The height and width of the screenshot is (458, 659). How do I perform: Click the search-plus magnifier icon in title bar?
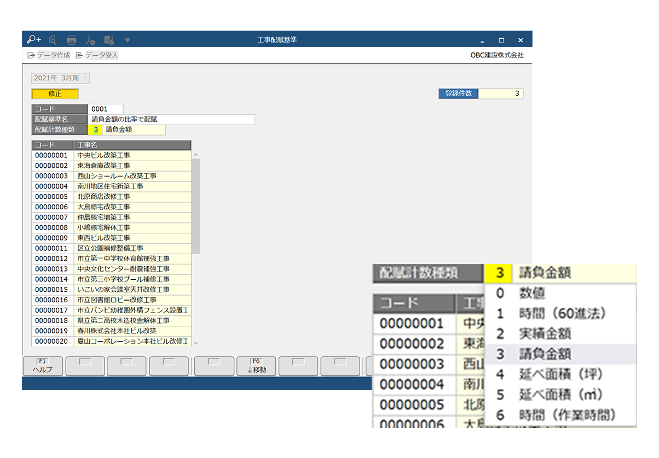pyautogui.click(x=34, y=39)
